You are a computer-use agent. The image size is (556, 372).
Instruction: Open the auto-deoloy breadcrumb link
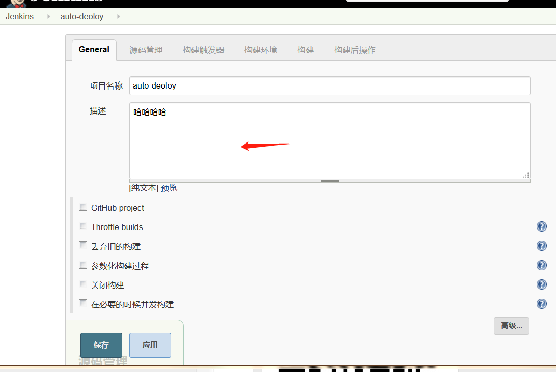(82, 16)
